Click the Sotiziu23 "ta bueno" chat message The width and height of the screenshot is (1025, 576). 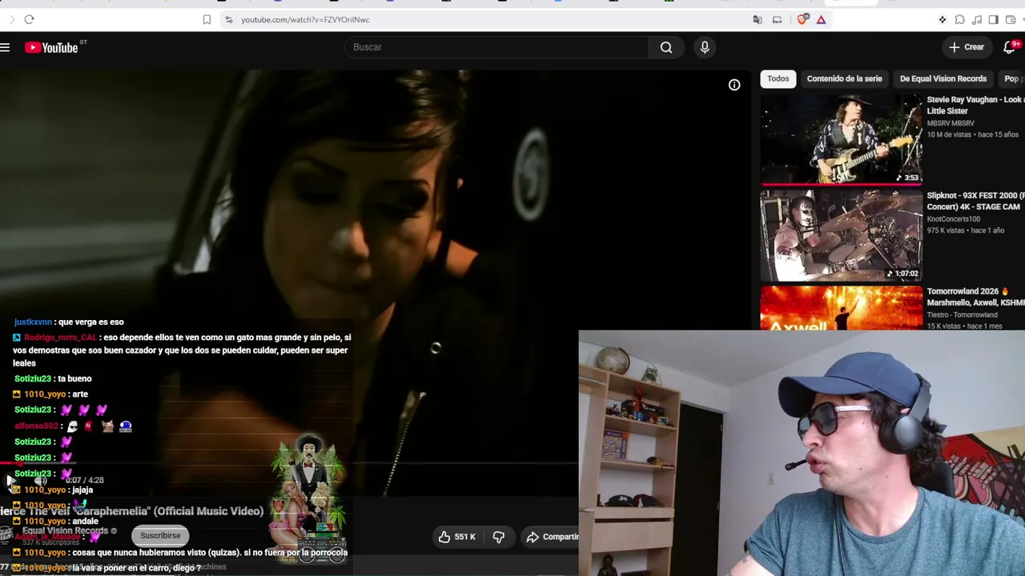pos(53,378)
